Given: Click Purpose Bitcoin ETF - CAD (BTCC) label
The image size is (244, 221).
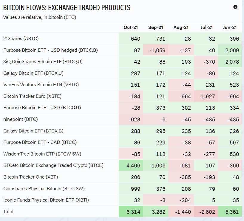Looking at the screenshot, I should [x=40, y=142].
